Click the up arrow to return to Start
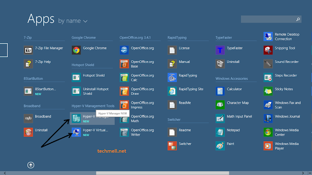The image size is (312, 175). (31, 165)
